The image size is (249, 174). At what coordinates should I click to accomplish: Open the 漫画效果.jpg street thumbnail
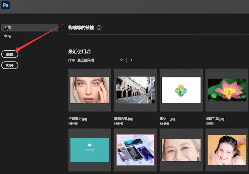(135, 90)
